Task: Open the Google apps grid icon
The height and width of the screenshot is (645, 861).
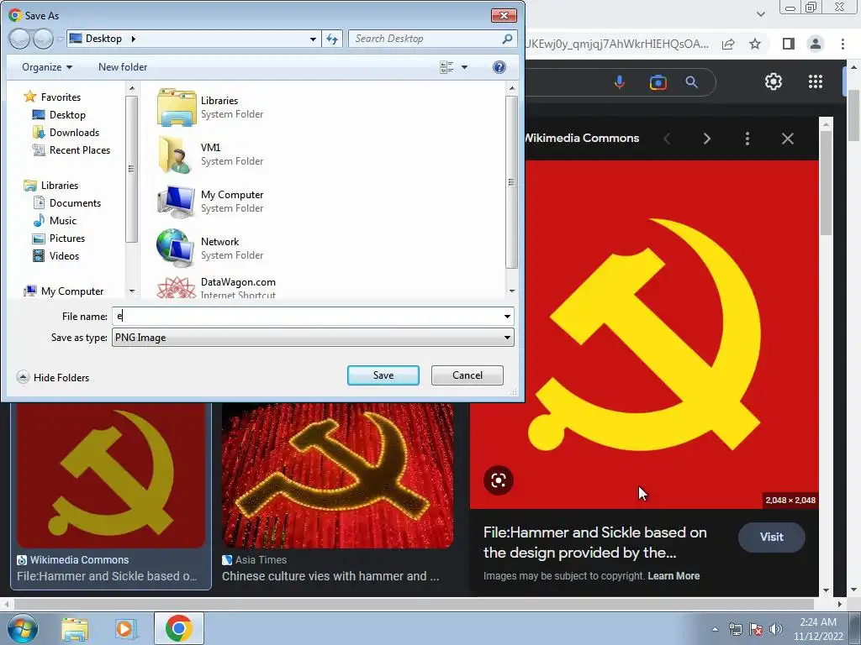Action: pyautogui.click(x=816, y=81)
